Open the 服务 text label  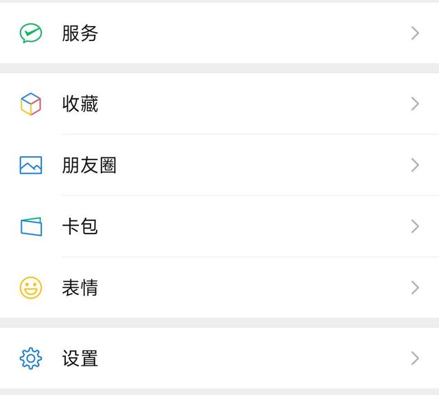coord(80,34)
